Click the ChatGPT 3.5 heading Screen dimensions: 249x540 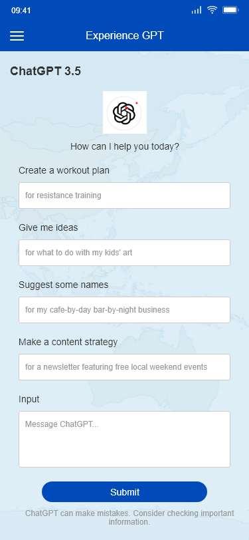coord(45,71)
